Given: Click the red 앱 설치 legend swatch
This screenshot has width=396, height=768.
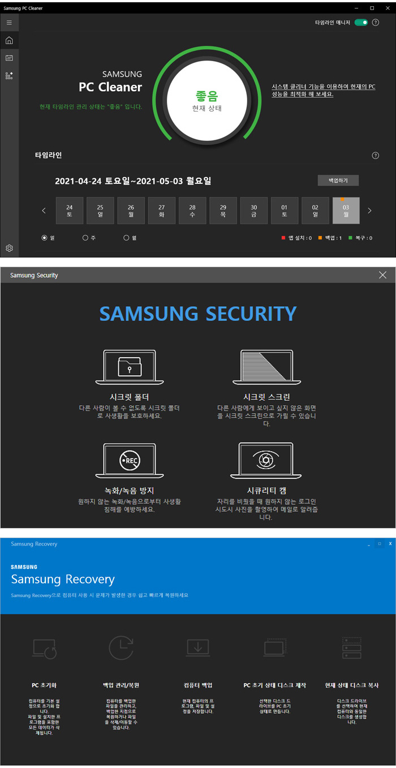Looking at the screenshot, I should point(283,238).
